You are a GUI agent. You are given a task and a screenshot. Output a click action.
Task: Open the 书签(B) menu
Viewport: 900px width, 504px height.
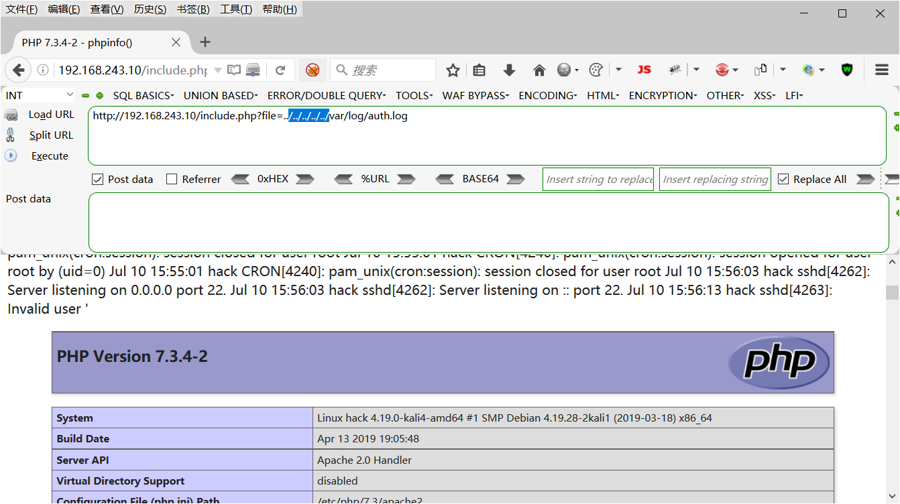pos(193,9)
